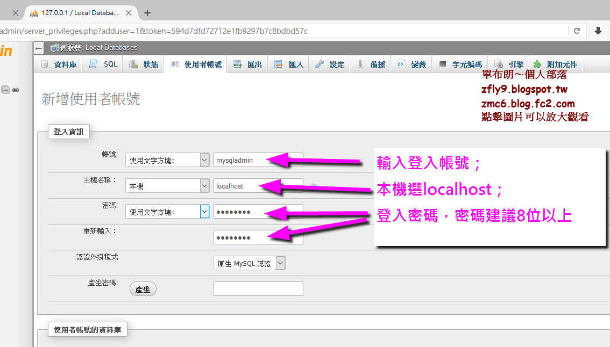Click the generated password text field

(x=258, y=288)
